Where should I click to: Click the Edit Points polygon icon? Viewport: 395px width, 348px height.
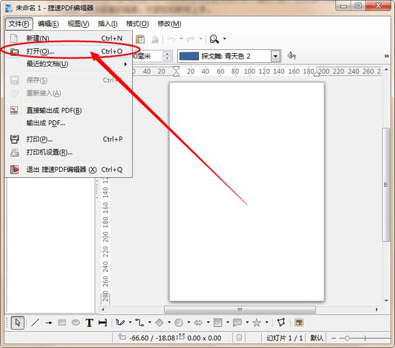(x=281, y=322)
